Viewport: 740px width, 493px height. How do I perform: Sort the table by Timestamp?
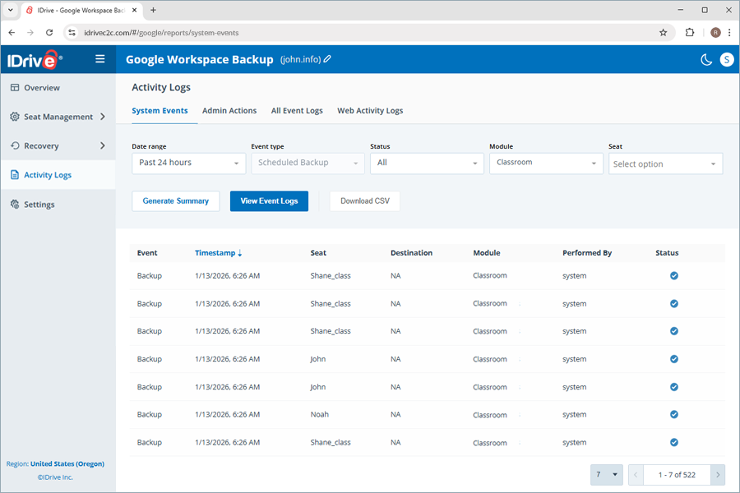[215, 252]
